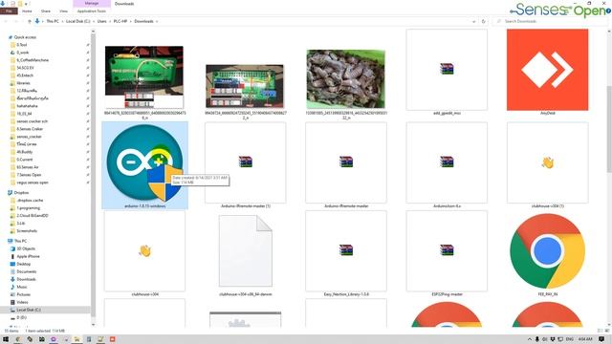
Task: Select the add_gpedit_msc archive
Action: pyautogui.click(x=447, y=72)
